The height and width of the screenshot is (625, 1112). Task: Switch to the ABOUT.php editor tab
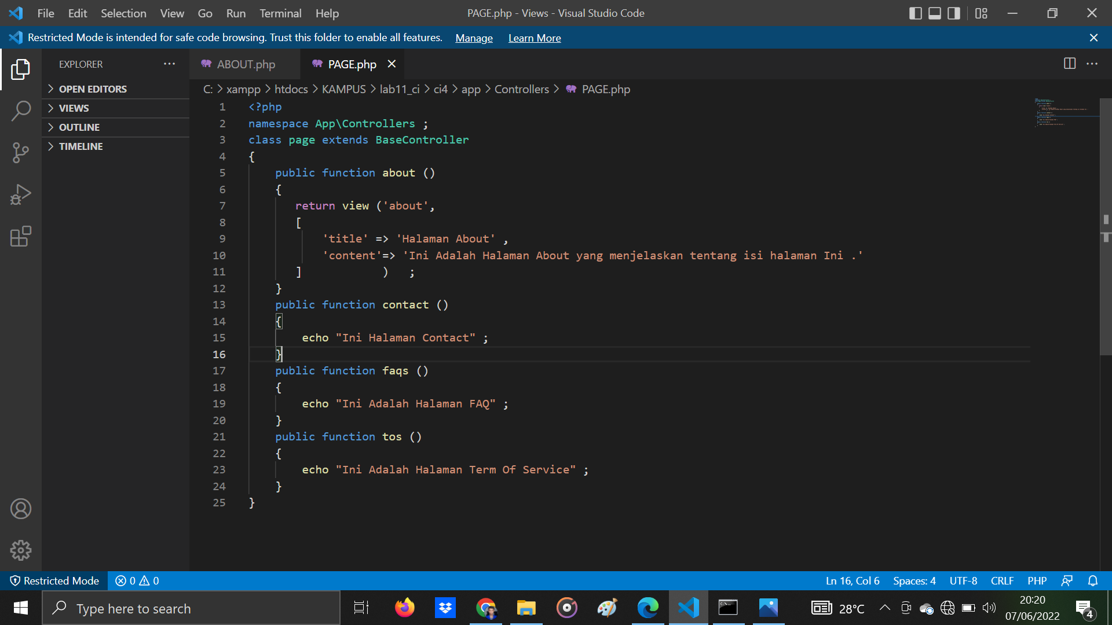point(245,64)
